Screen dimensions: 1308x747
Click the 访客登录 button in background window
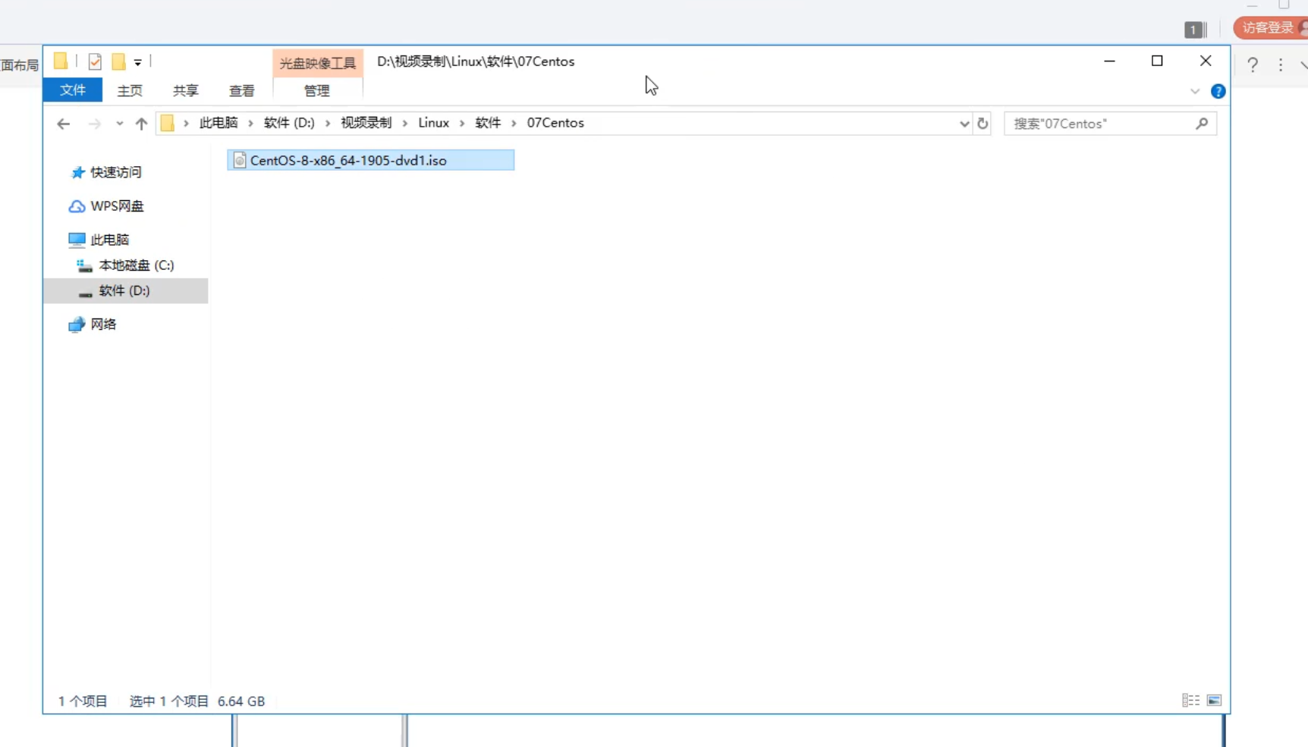tap(1270, 28)
